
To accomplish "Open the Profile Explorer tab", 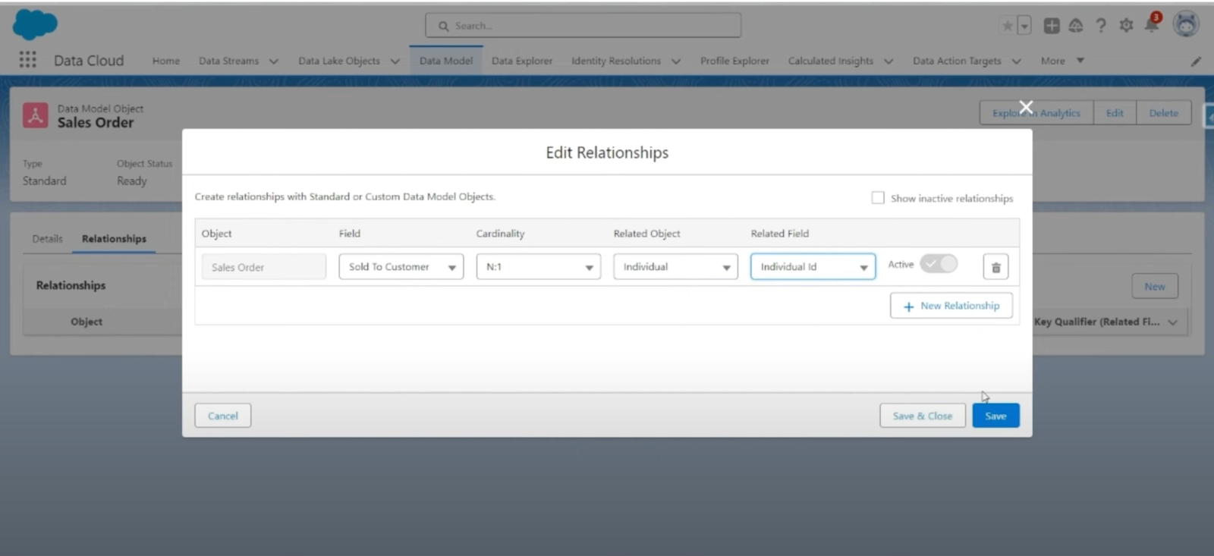I will (734, 61).
